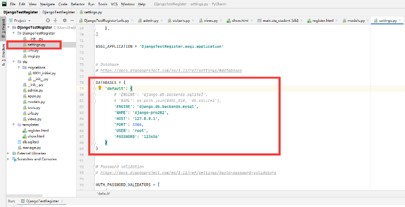This screenshot has height=207, width=405.
Task: Collapse the inner DjangoTestRegister folder arrow
Action: [14, 33]
